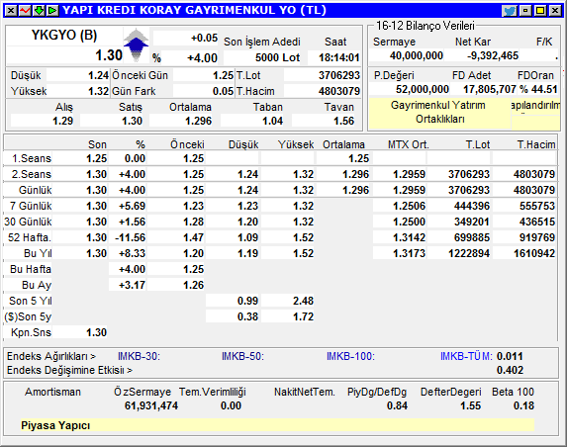Click the small square minimize icon beside Twitter
567x447 pixels.
point(525,11)
